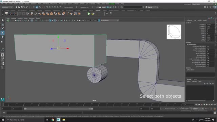This screenshot has width=217, height=122.
Task: Toggle Channel Box panel icon at top right
Action: [216, 7]
